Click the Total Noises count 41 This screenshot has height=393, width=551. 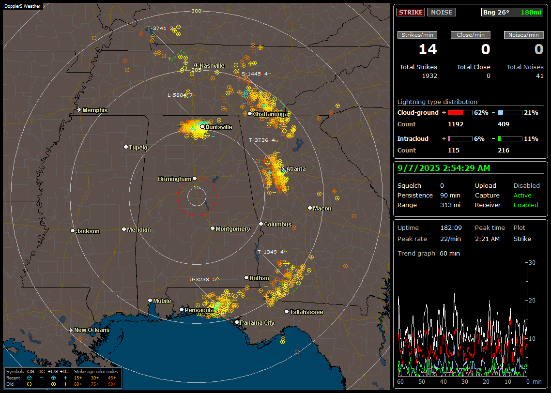(x=539, y=76)
